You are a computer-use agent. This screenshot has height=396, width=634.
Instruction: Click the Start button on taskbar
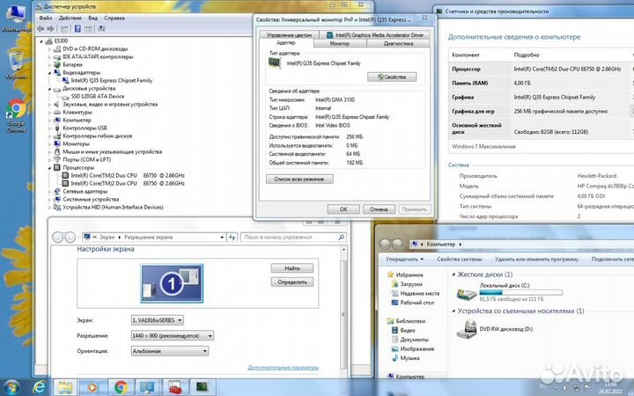point(11,387)
